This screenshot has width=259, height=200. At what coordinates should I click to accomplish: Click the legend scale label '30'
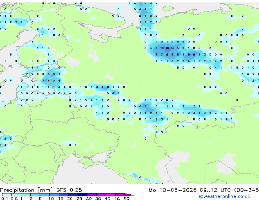click(x=89, y=198)
